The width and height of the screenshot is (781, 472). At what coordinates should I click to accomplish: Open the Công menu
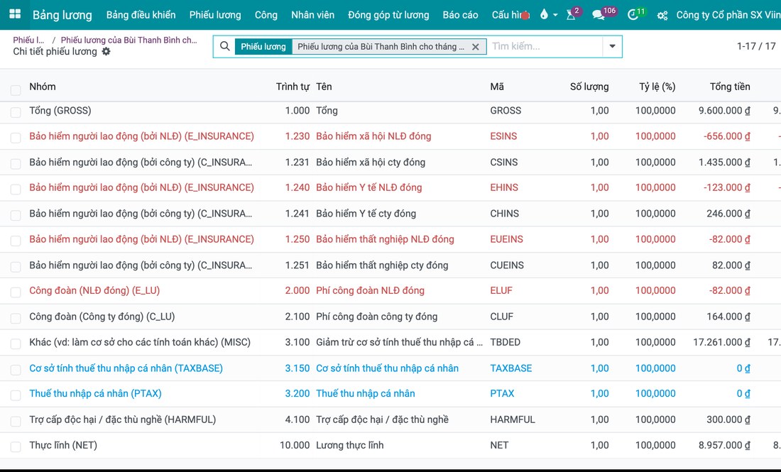266,15
